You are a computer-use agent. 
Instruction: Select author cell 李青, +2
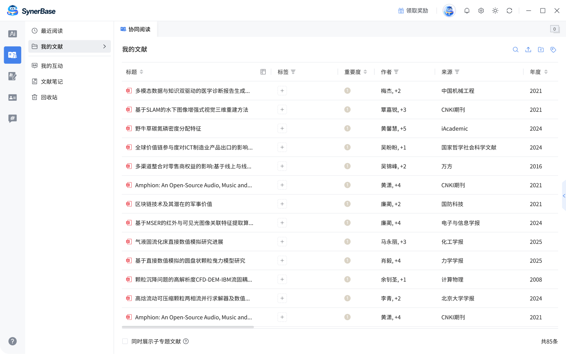click(391, 298)
